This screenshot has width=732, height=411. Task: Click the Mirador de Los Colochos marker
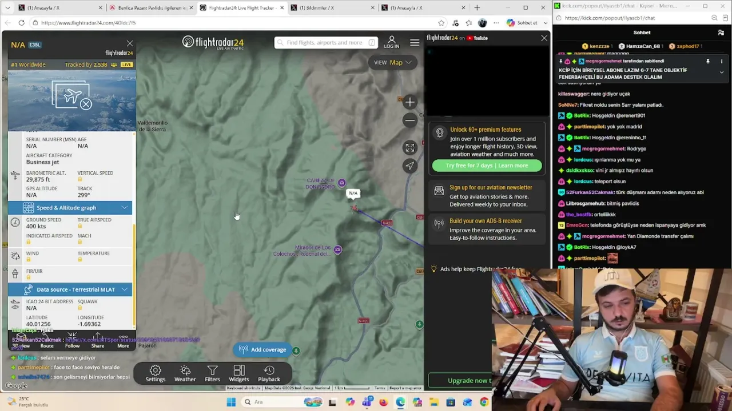pos(337,249)
